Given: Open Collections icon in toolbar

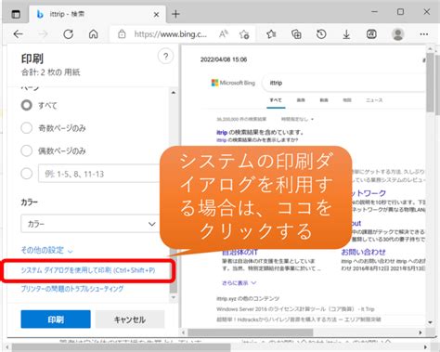Looking at the screenshot, I should click(296, 34).
